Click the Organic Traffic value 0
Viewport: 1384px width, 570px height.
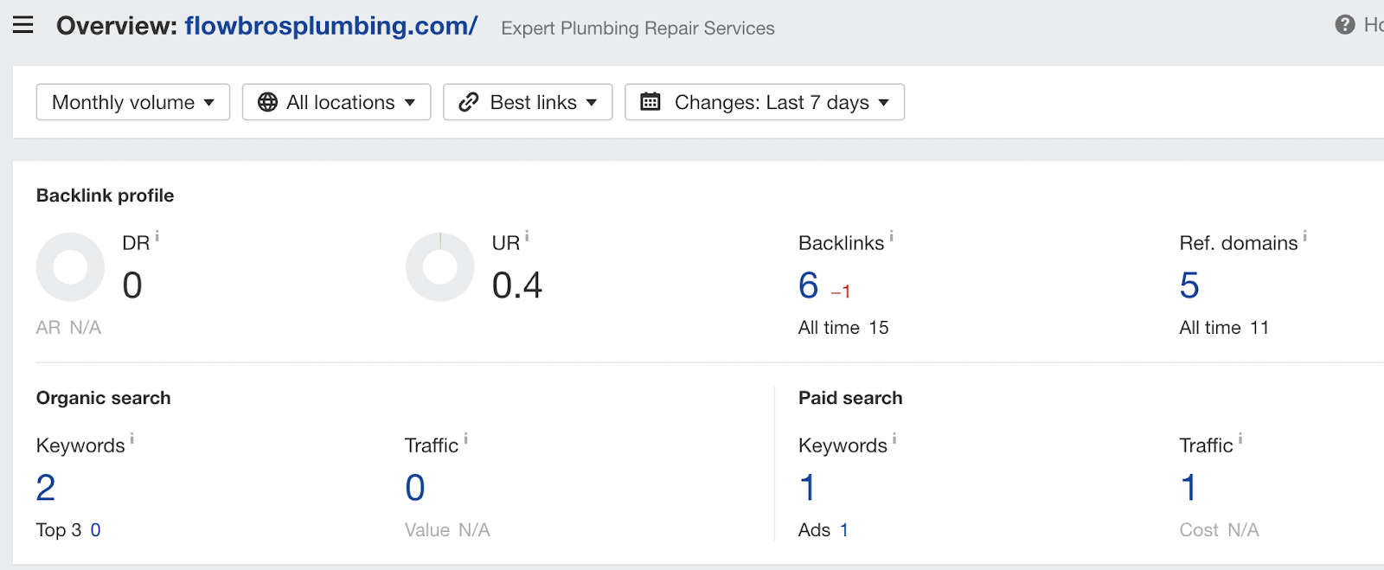coord(415,488)
